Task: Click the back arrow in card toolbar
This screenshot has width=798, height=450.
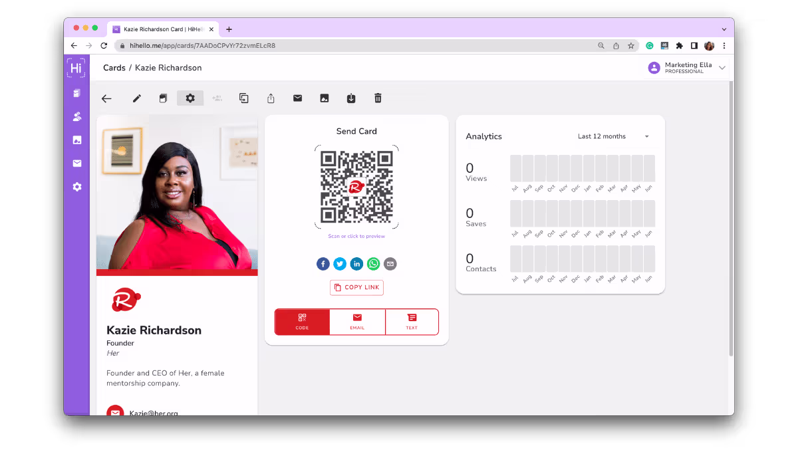Action: pos(106,98)
